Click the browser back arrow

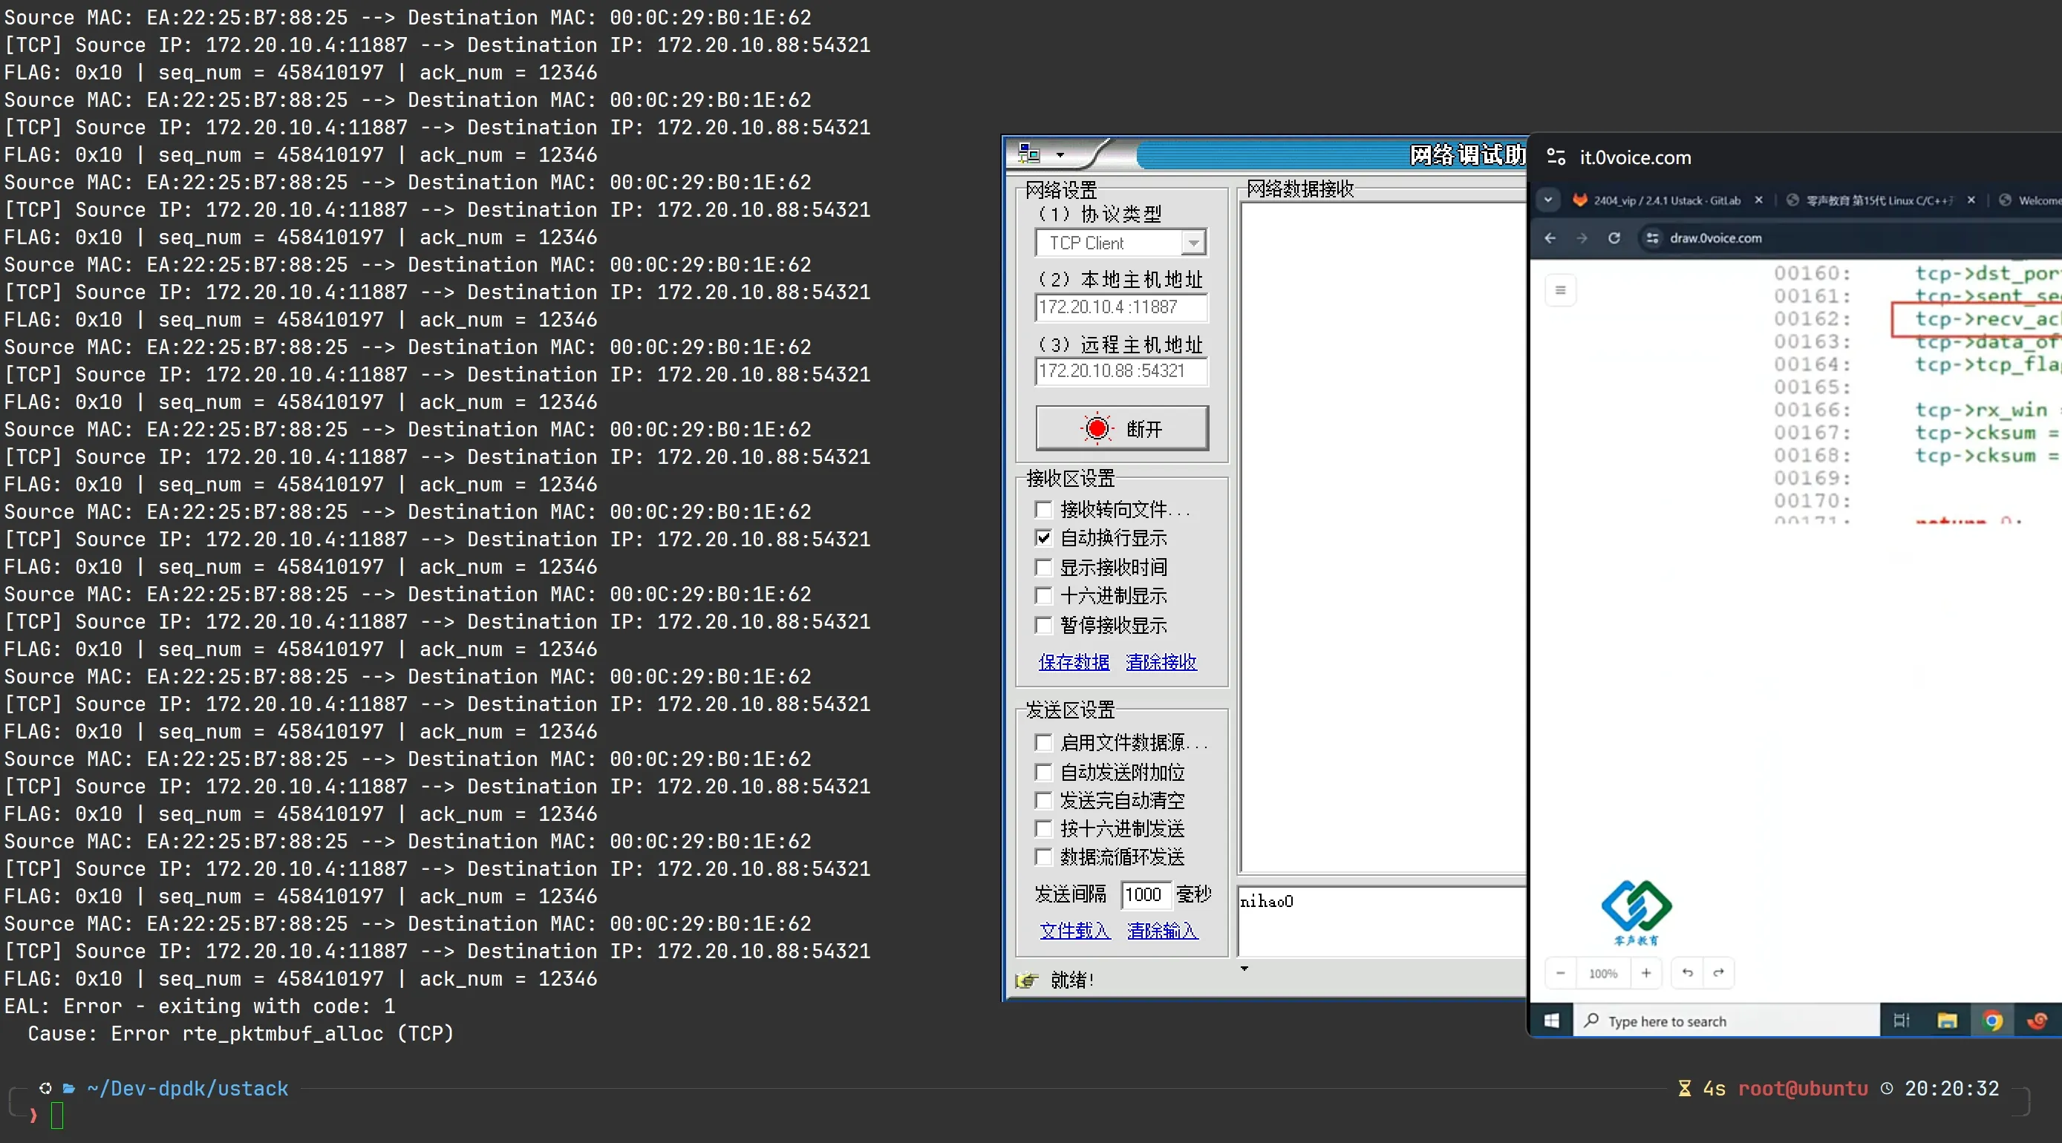coord(1550,238)
